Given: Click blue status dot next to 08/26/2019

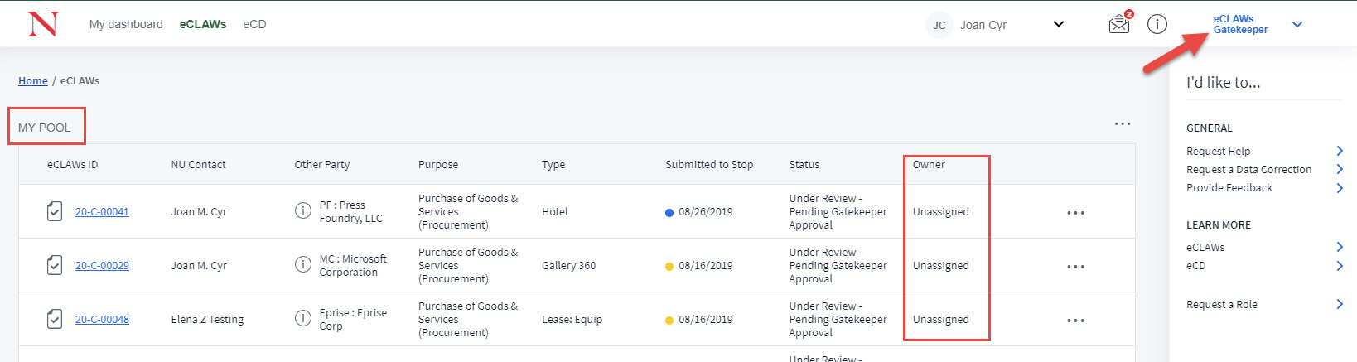Looking at the screenshot, I should point(669,213).
